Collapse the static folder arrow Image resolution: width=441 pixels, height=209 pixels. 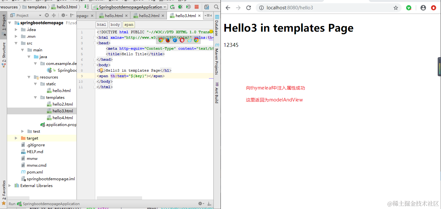click(36, 84)
